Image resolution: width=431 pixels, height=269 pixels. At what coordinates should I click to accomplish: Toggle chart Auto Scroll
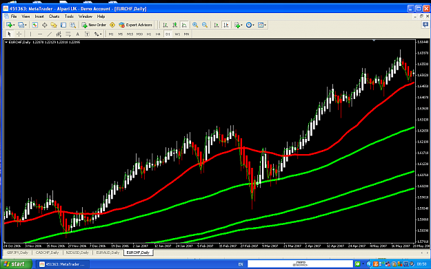[217, 25]
